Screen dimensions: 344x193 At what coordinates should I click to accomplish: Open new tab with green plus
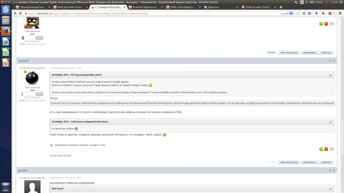(x=281, y=7)
